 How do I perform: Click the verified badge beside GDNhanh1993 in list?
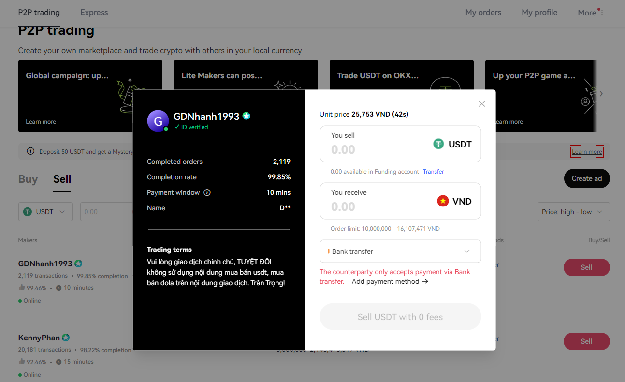[78, 264]
